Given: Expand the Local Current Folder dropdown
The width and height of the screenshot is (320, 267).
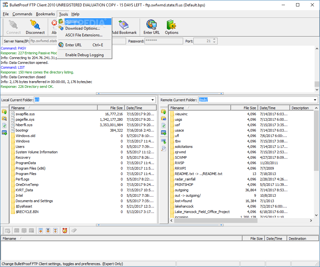Looking at the screenshot, I should tap(153, 100).
